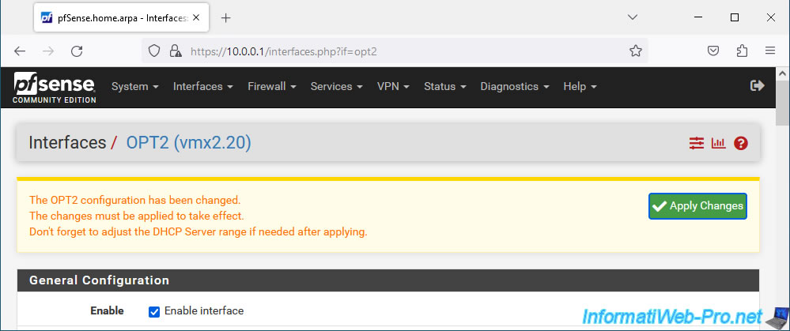Open the Diagnostics menu
The width and height of the screenshot is (790, 331).
[515, 87]
